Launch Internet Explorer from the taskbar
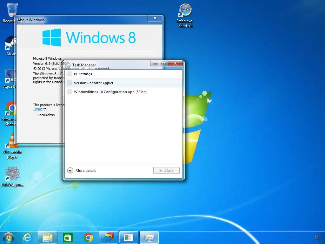The image size is (325, 244). point(27,238)
